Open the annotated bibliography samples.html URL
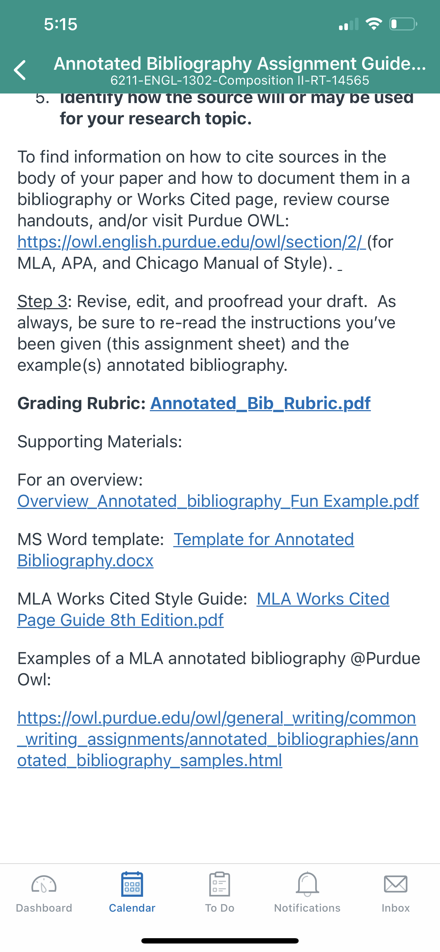Image resolution: width=440 pixels, height=952 pixels. tap(218, 739)
